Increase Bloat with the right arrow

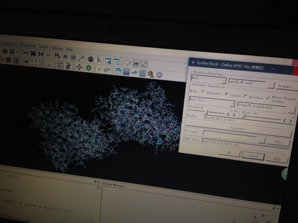291,121
